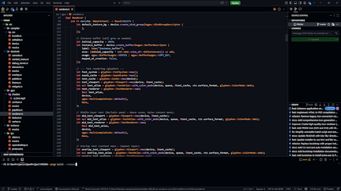
Task: Close the renderer.rs editor tab
Action: [x=72, y=9]
